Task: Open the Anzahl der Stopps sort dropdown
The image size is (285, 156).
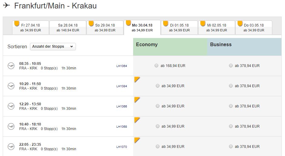Action: 53,46
